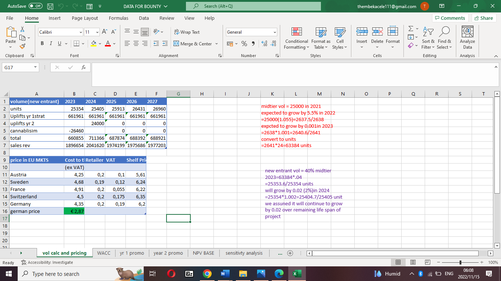Image resolution: width=501 pixels, height=281 pixels.
Task: Click the Cut scissors icon
Action: [x=22, y=29]
